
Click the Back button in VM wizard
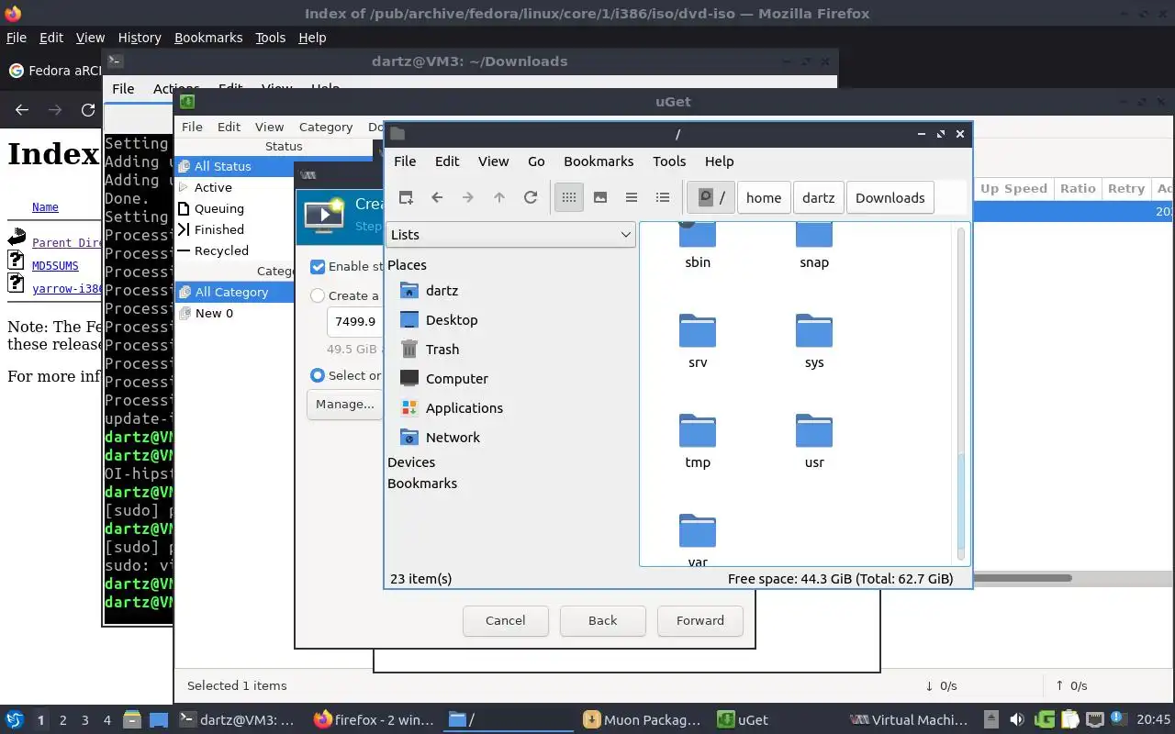point(603,621)
